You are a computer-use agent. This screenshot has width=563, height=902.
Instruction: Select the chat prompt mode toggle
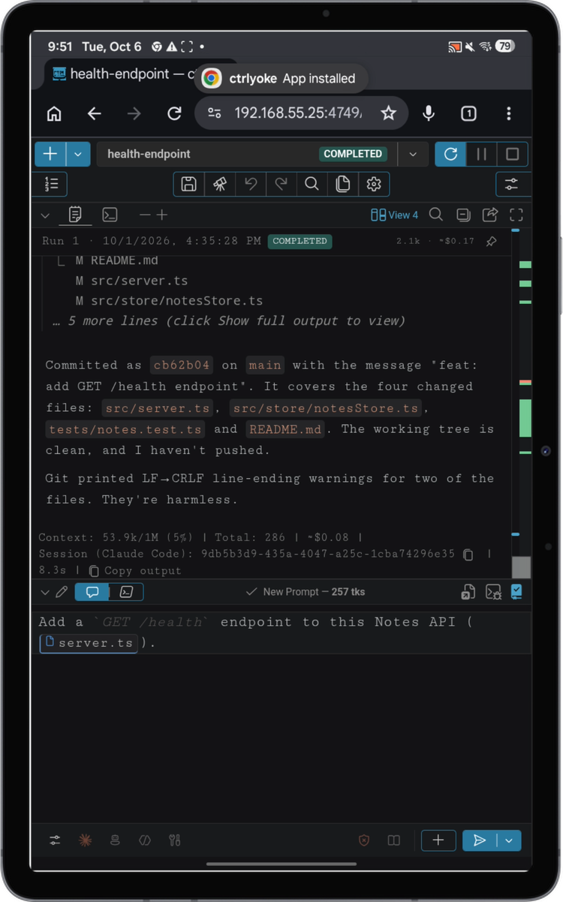92,592
